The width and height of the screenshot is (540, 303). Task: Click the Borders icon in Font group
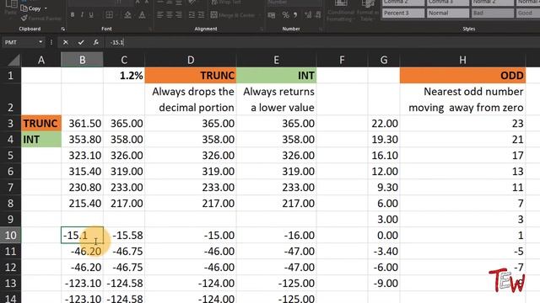point(109,15)
